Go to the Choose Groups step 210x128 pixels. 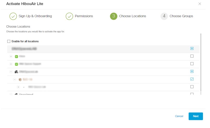point(181,16)
